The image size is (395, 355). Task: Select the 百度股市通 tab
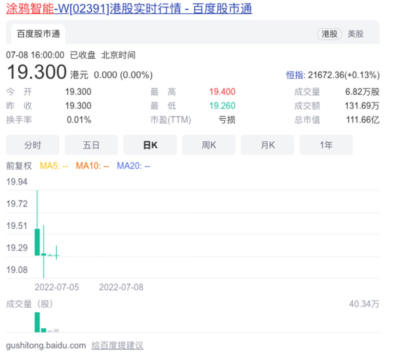[x=38, y=34]
